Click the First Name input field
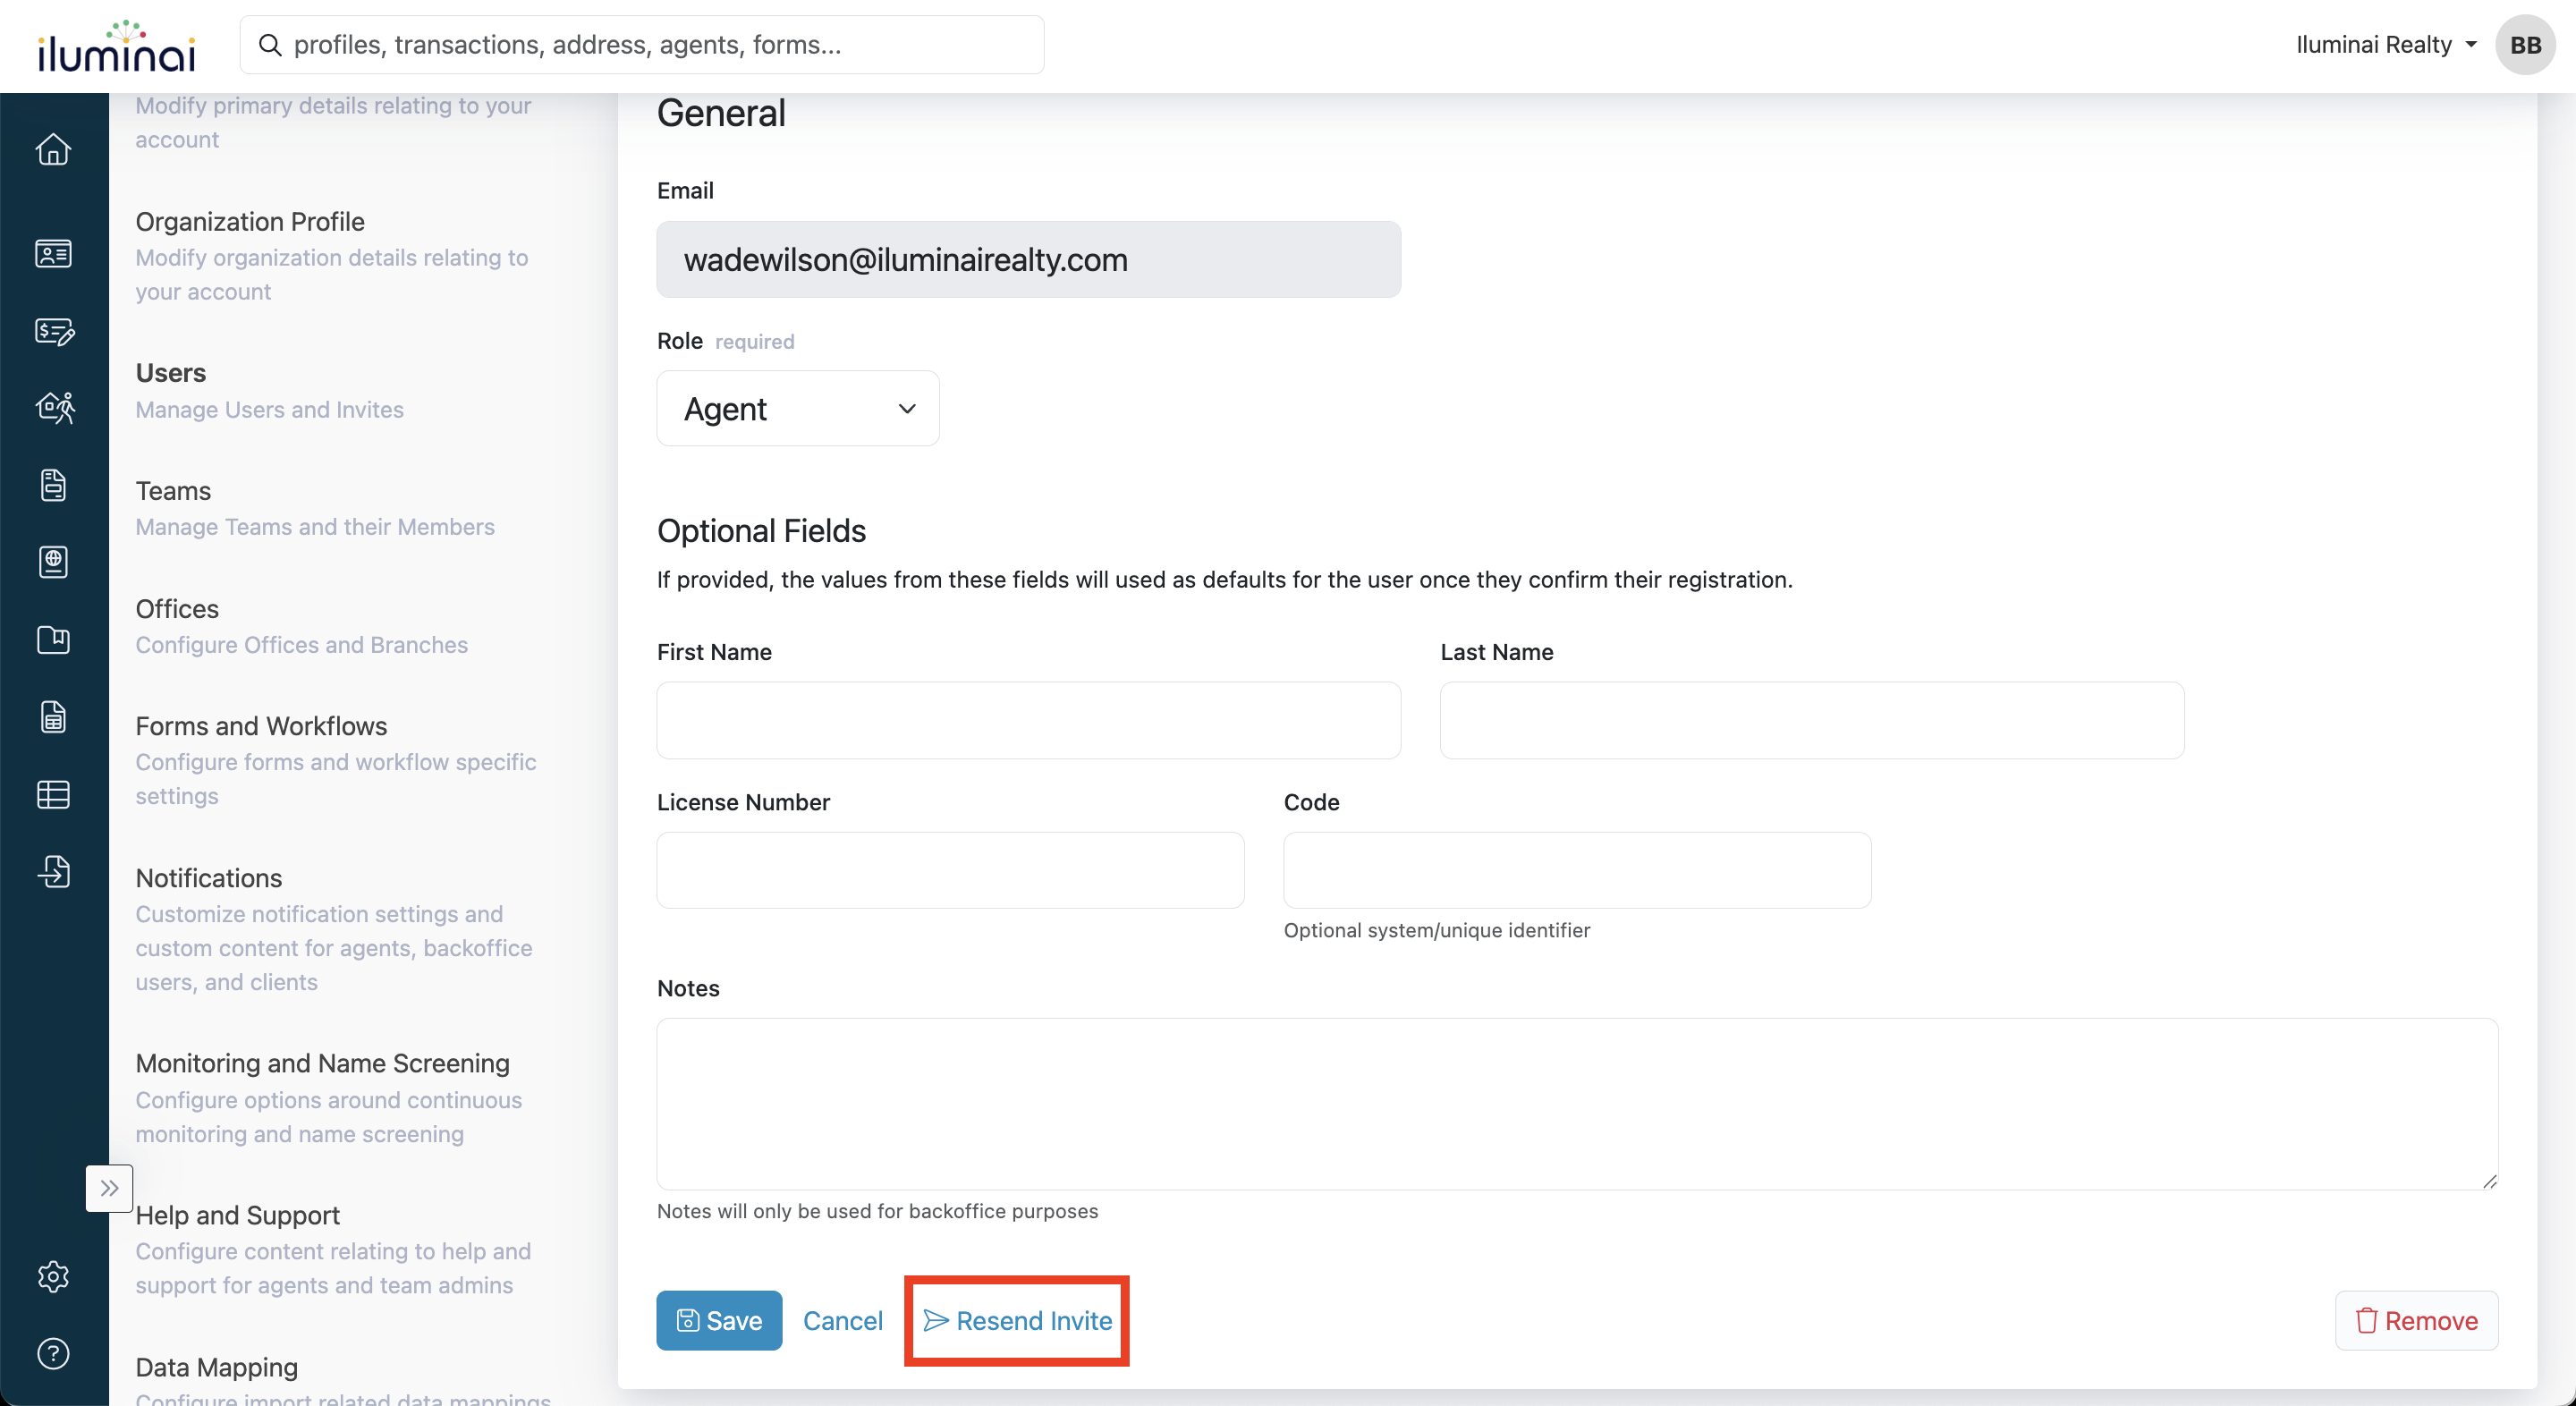Screen dimensions: 2576x1406 pos(1028,720)
